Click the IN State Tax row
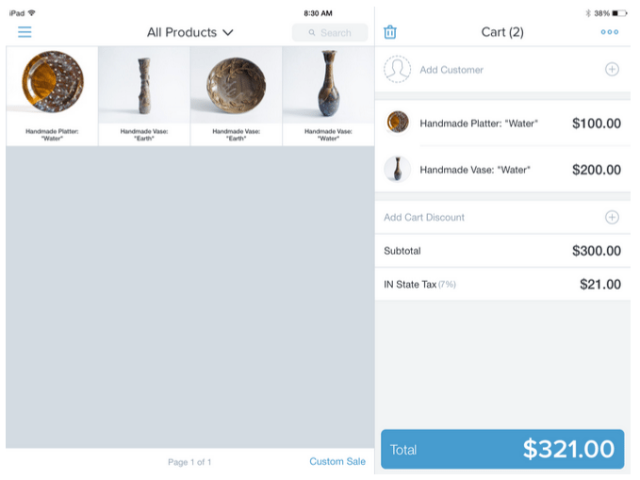 (502, 285)
